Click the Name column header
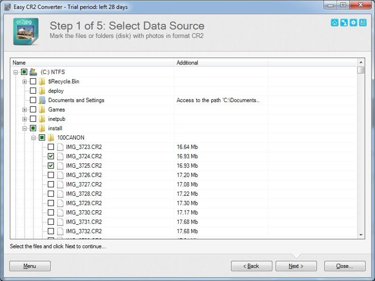 [x=92, y=62]
